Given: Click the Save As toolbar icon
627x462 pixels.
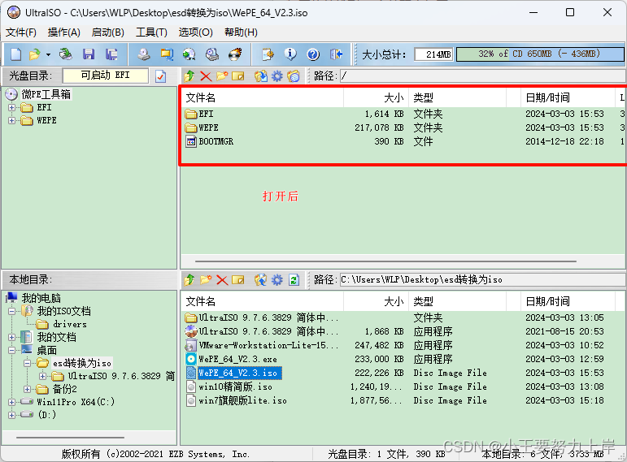Looking at the screenshot, I should click(x=111, y=54).
